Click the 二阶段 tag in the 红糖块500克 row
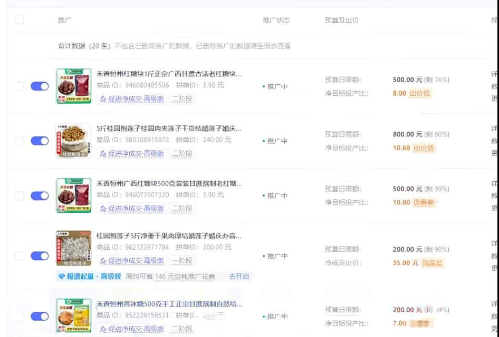Viewport: 499px width, 337px height. click(x=182, y=209)
